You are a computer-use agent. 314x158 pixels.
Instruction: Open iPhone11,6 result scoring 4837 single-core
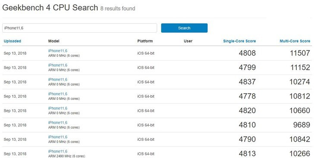coord(58,80)
